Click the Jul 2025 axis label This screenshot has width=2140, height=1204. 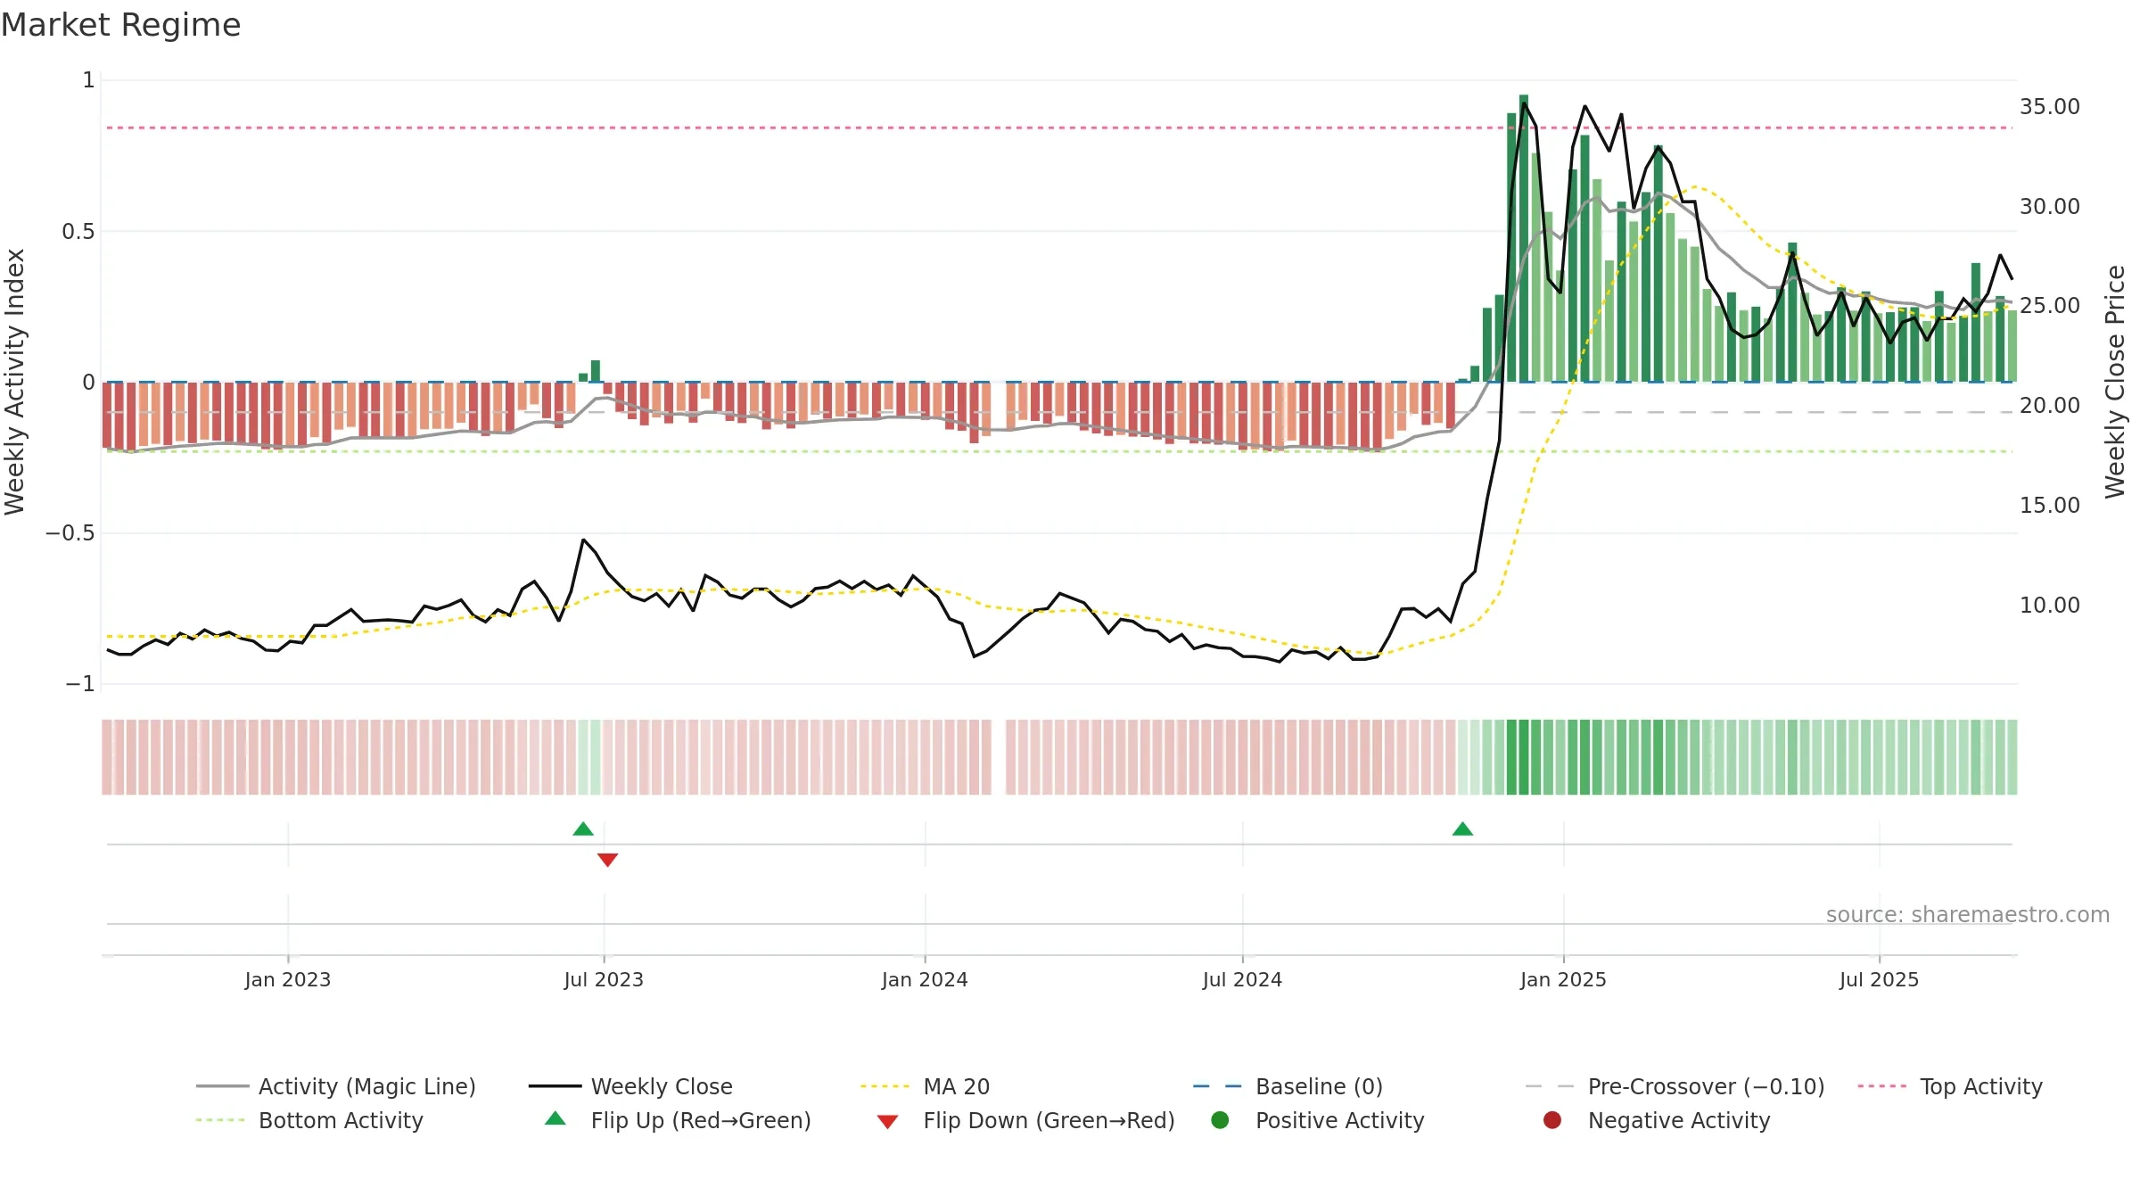(x=1879, y=979)
